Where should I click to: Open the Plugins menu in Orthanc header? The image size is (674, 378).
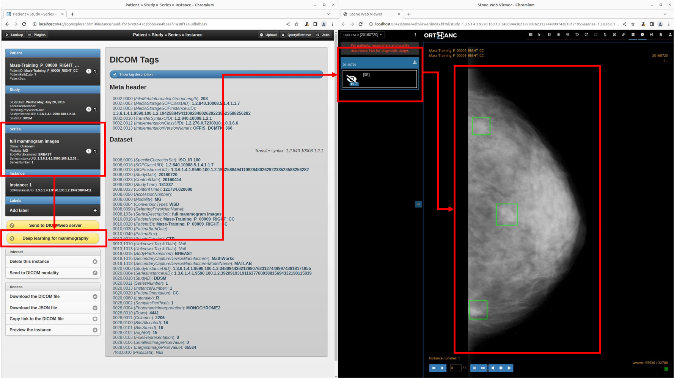[37, 35]
